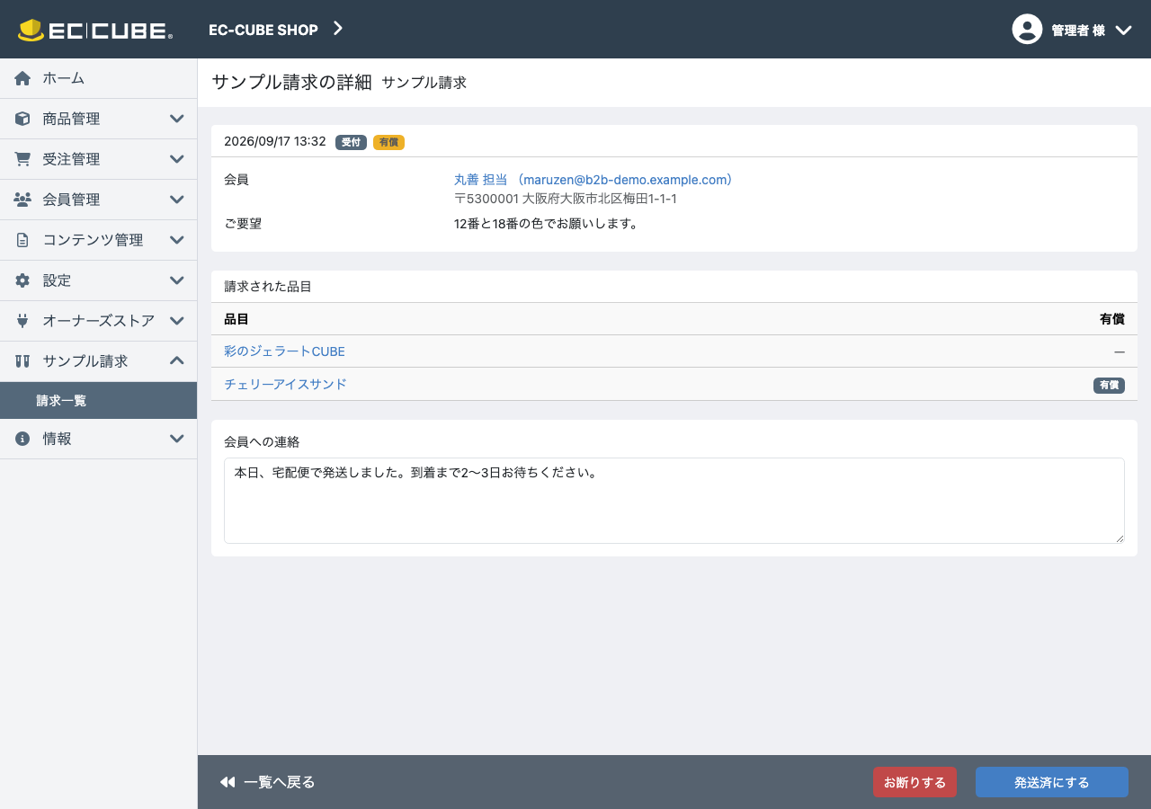Open ホーム in the sidebar
Viewport: 1151px width, 809px height.
coord(98,78)
